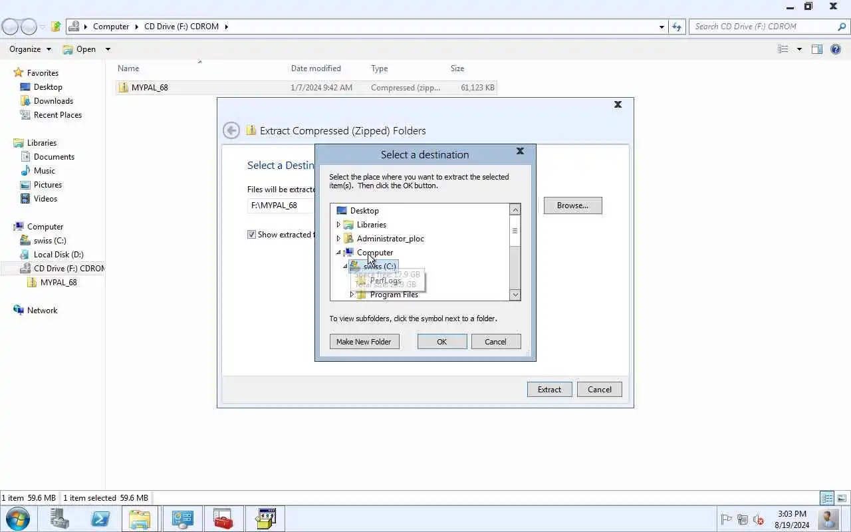Viewport: 851px width, 532px height.
Task: Select Documents library in the sidebar
Action: click(x=54, y=157)
